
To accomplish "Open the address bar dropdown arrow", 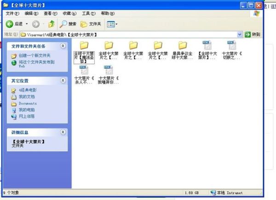I will click(x=240, y=35).
